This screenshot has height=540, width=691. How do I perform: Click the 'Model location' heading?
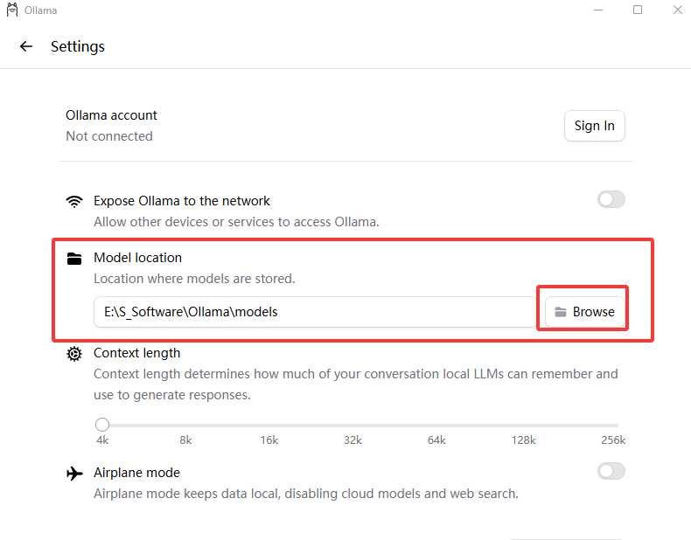(137, 258)
